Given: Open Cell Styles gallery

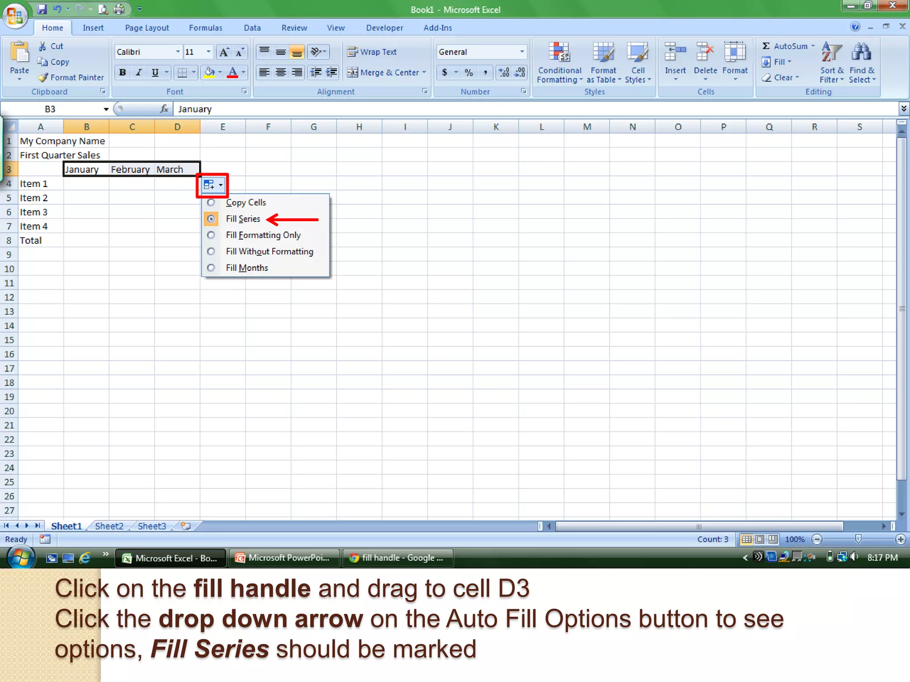Looking at the screenshot, I should coord(638,62).
